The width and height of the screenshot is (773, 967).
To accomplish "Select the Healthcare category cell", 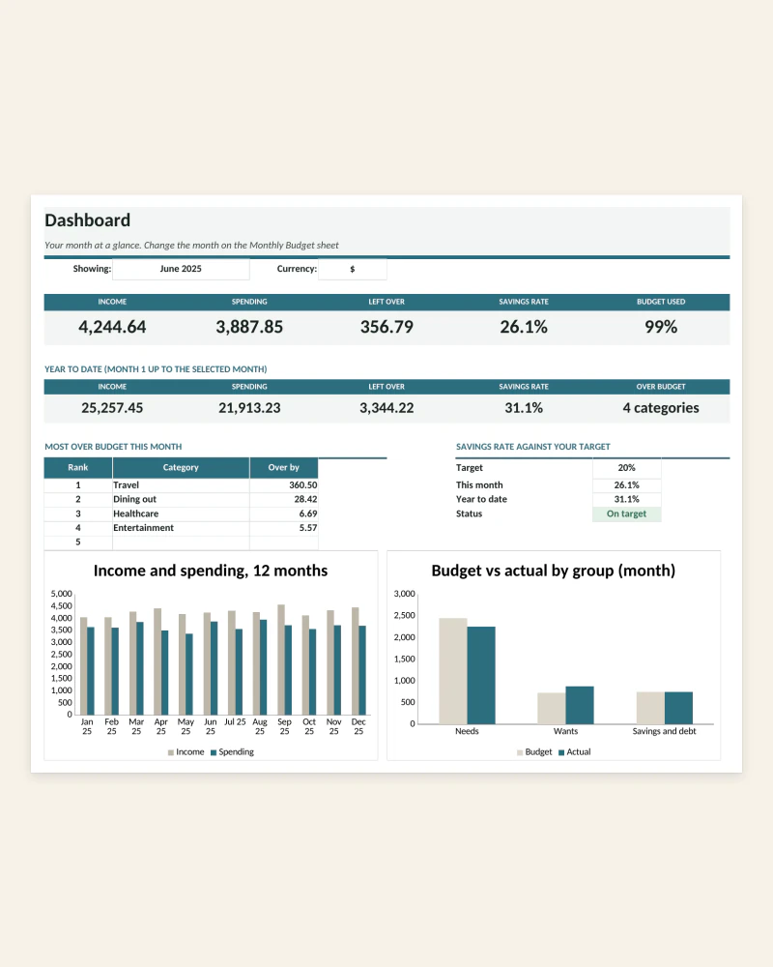I will (x=181, y=513).
